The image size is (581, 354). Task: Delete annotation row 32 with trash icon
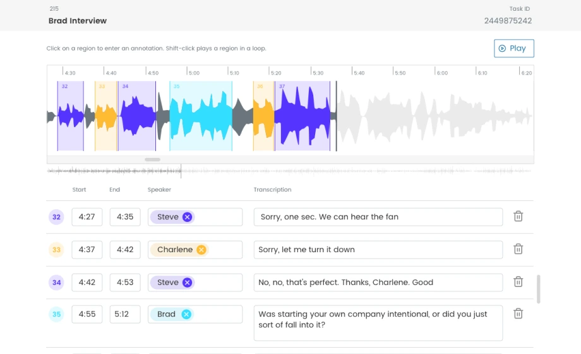[518, 216]
